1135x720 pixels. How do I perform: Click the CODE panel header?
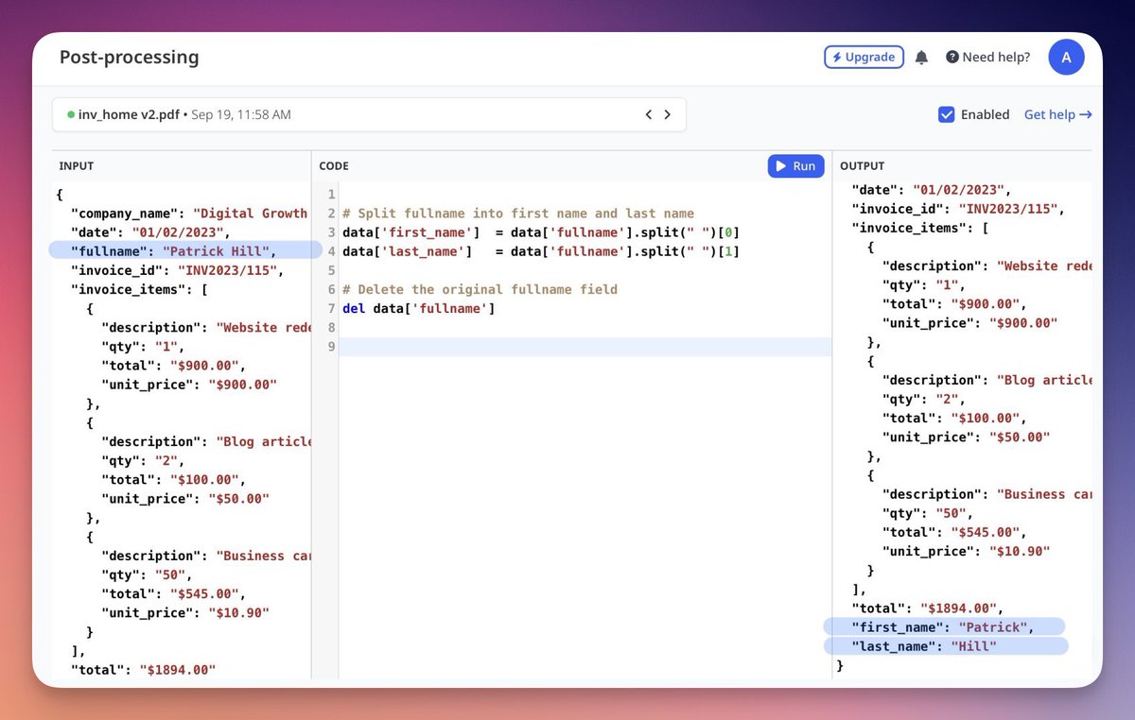(x=334, y=165)
